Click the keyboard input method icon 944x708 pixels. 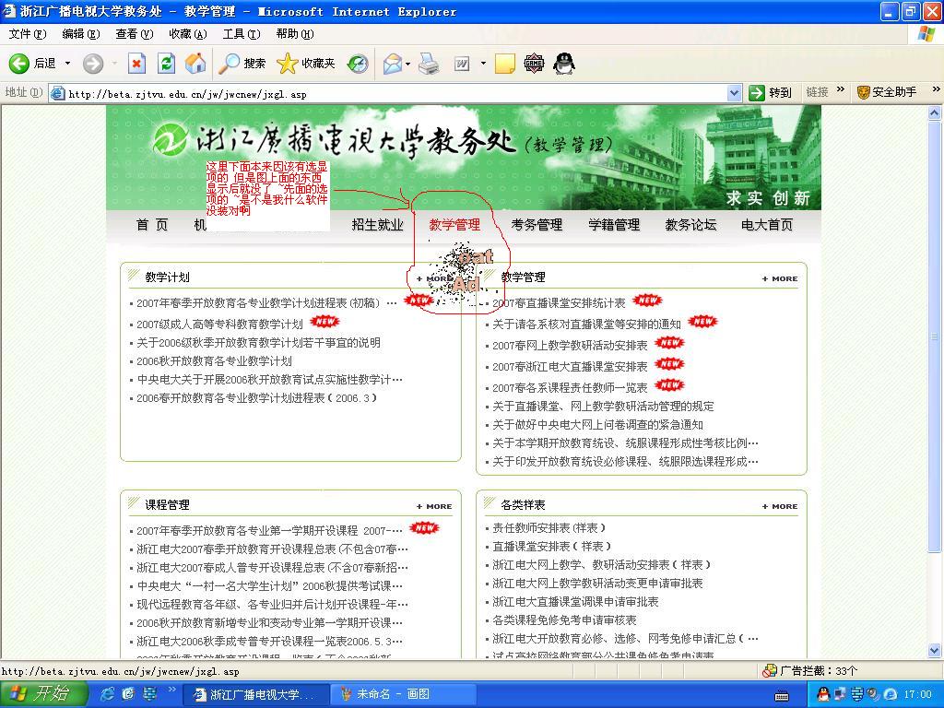tap(782, 696)
